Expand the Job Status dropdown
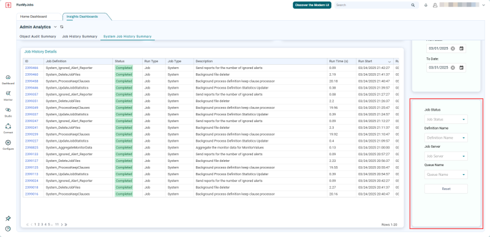This screenshot has width=490, height=237. (x=446, y=120)
